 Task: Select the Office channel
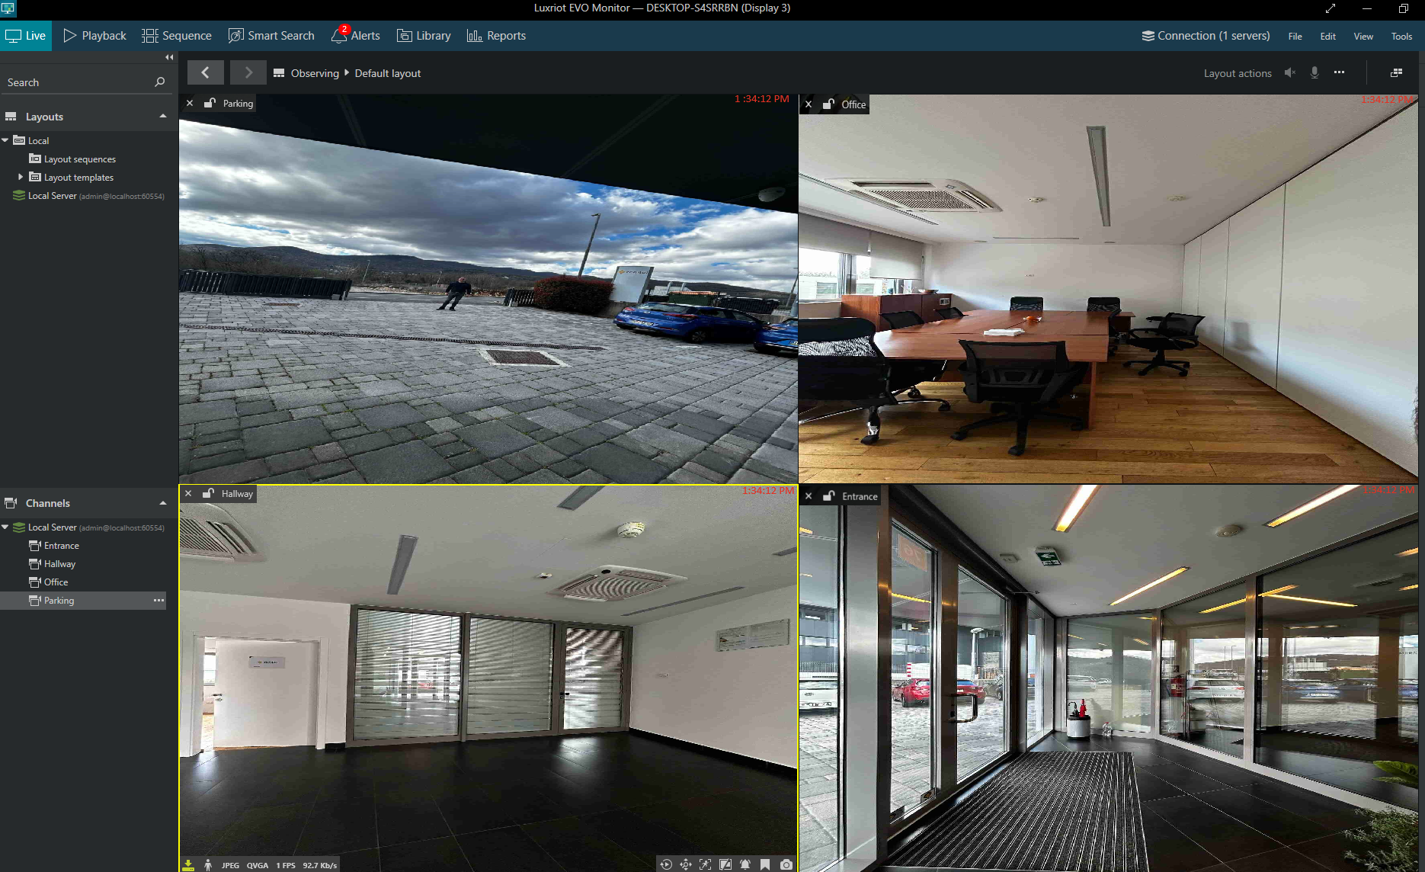49,582
